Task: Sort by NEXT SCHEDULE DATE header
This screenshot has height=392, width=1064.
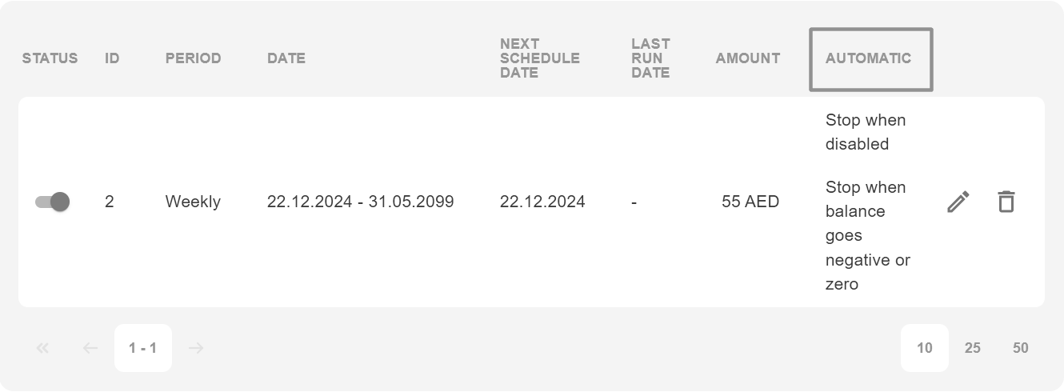Action: pyautogui.click(x=539, y=58)
